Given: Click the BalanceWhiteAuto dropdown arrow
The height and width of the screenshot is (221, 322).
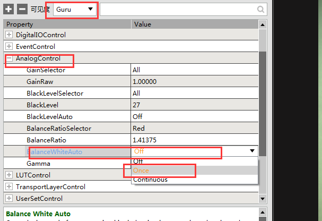Looking at the screenshot, I should [x=252, y=151].
